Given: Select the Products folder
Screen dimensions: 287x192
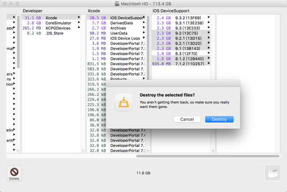Looking at the screenshot, I should tap(116, 79).
